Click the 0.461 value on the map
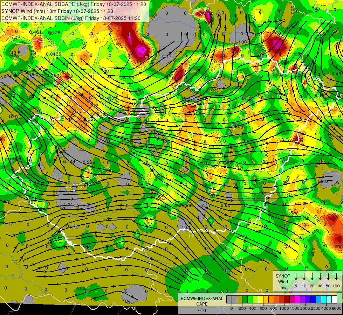The width and height of the screenshot is (343, 315). [35, 32]
